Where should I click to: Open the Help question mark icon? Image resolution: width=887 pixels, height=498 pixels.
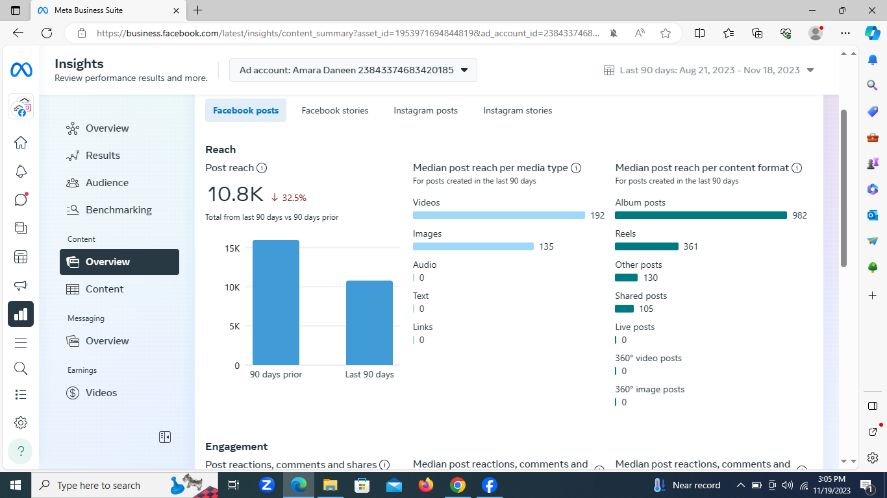pyautogui.click(x=21, y=451)
